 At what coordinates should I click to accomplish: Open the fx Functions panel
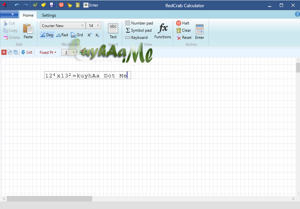tap(163, 31)
